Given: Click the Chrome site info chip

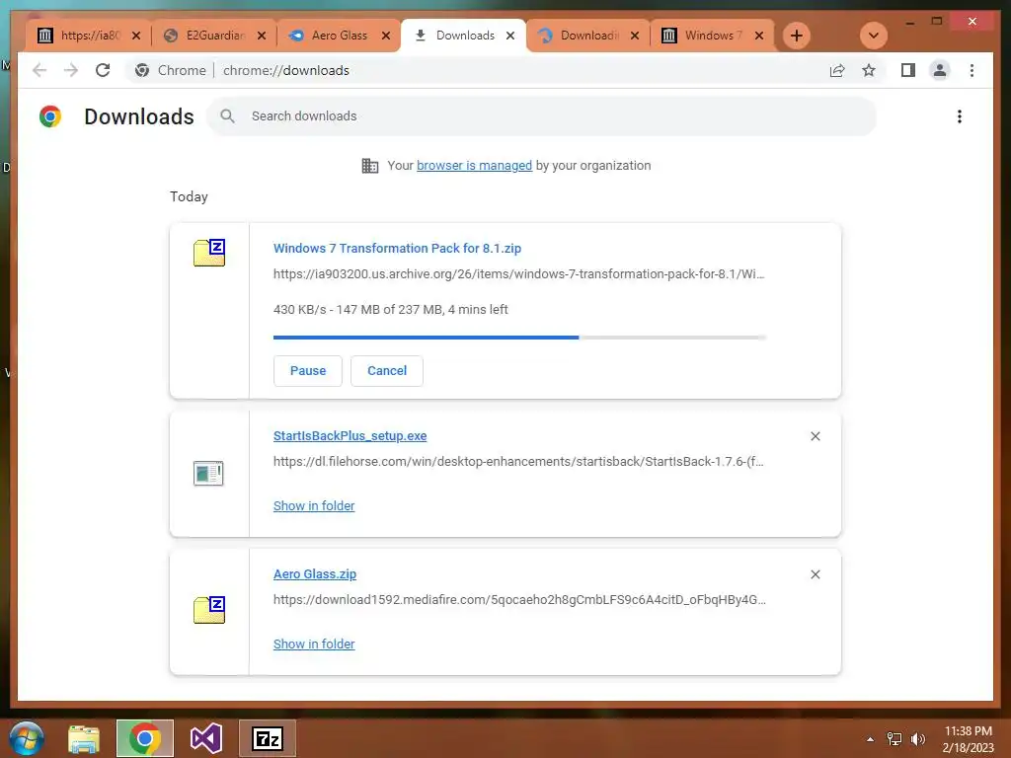Looking at the screenshot, I should pos(171,70).
